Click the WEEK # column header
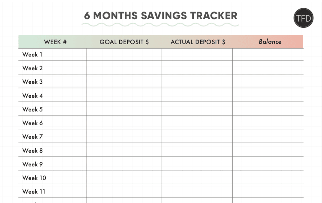322x203 pixels. (x=55, y=42)
